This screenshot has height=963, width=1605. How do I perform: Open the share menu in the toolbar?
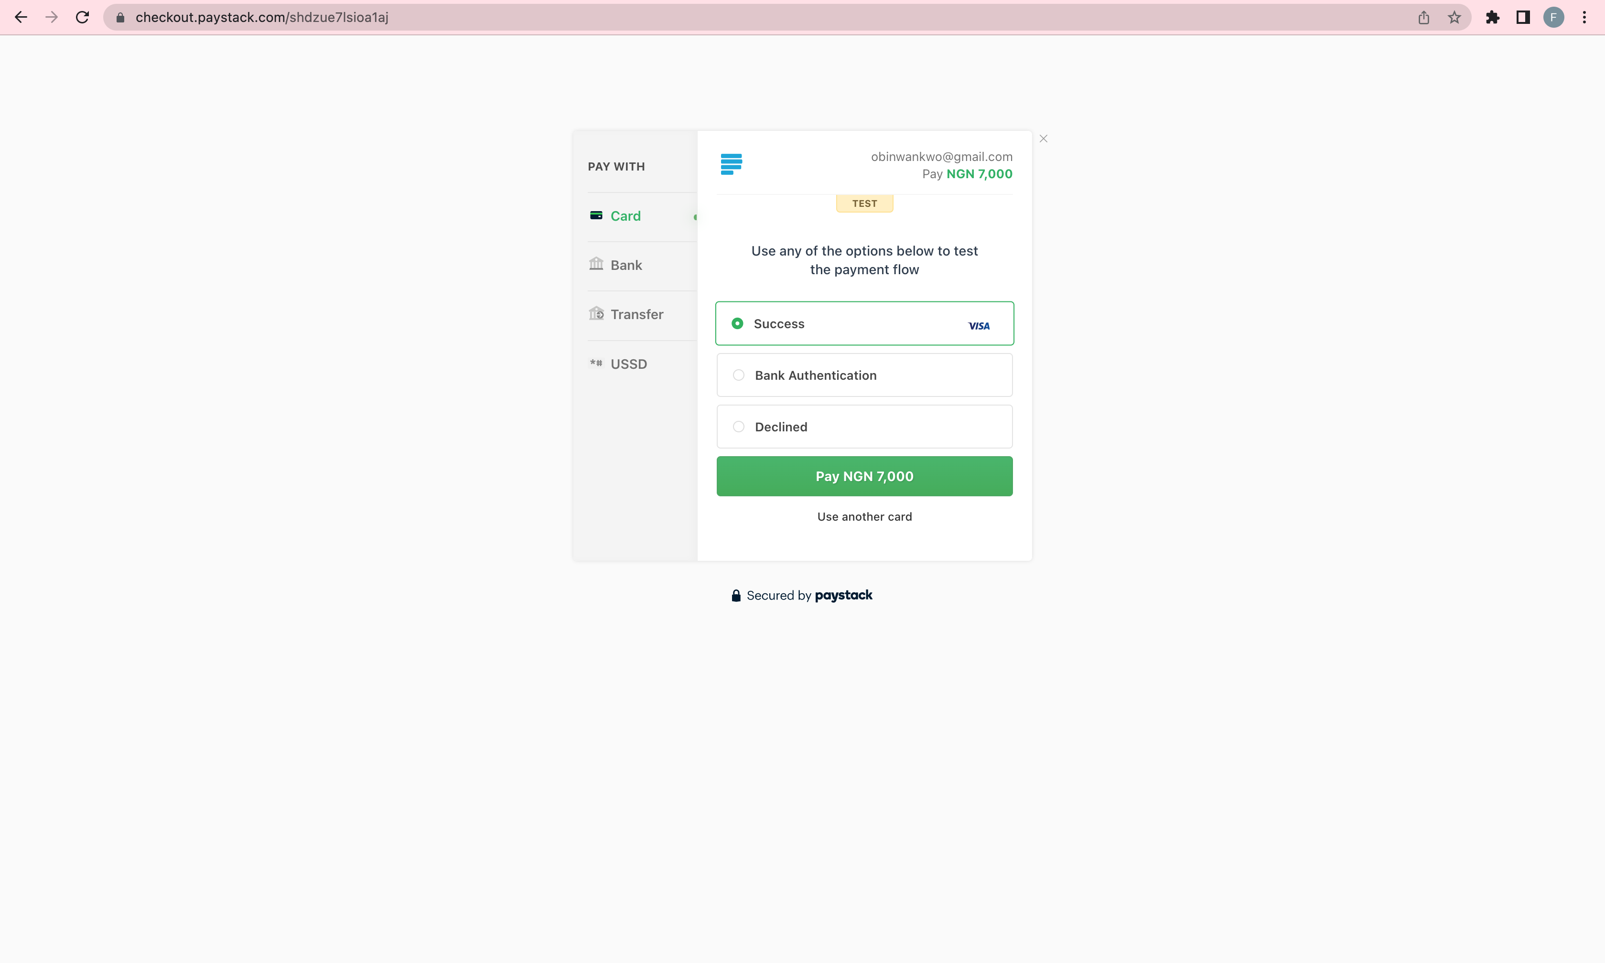pyautogui.click(x=1424, y=17)
